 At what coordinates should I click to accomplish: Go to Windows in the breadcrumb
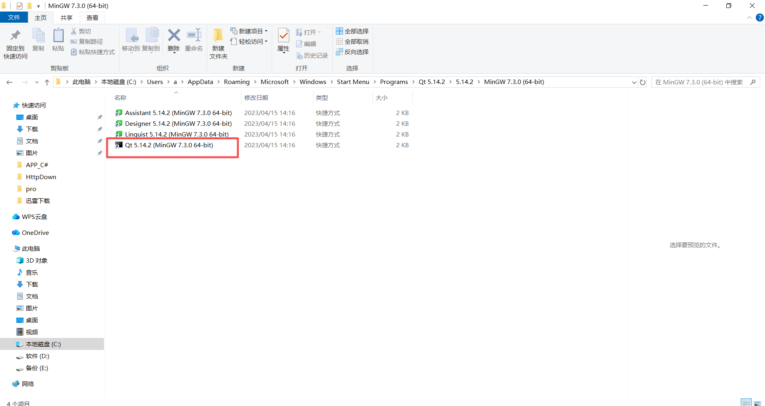point(313,82)
